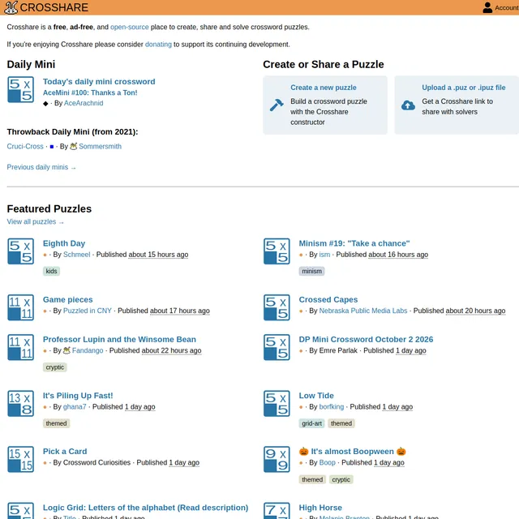Click the patron badge icon next to Sommersmith
The image size is (519, 519).
[x=74, y=146]
